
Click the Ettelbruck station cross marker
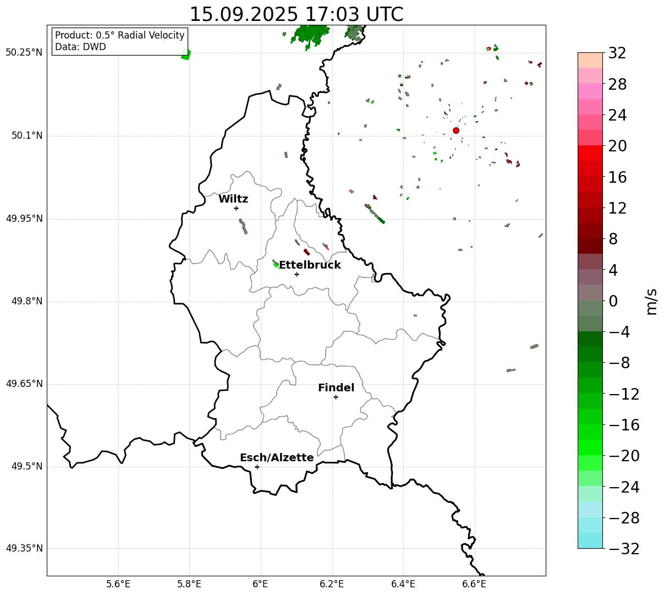297,274
